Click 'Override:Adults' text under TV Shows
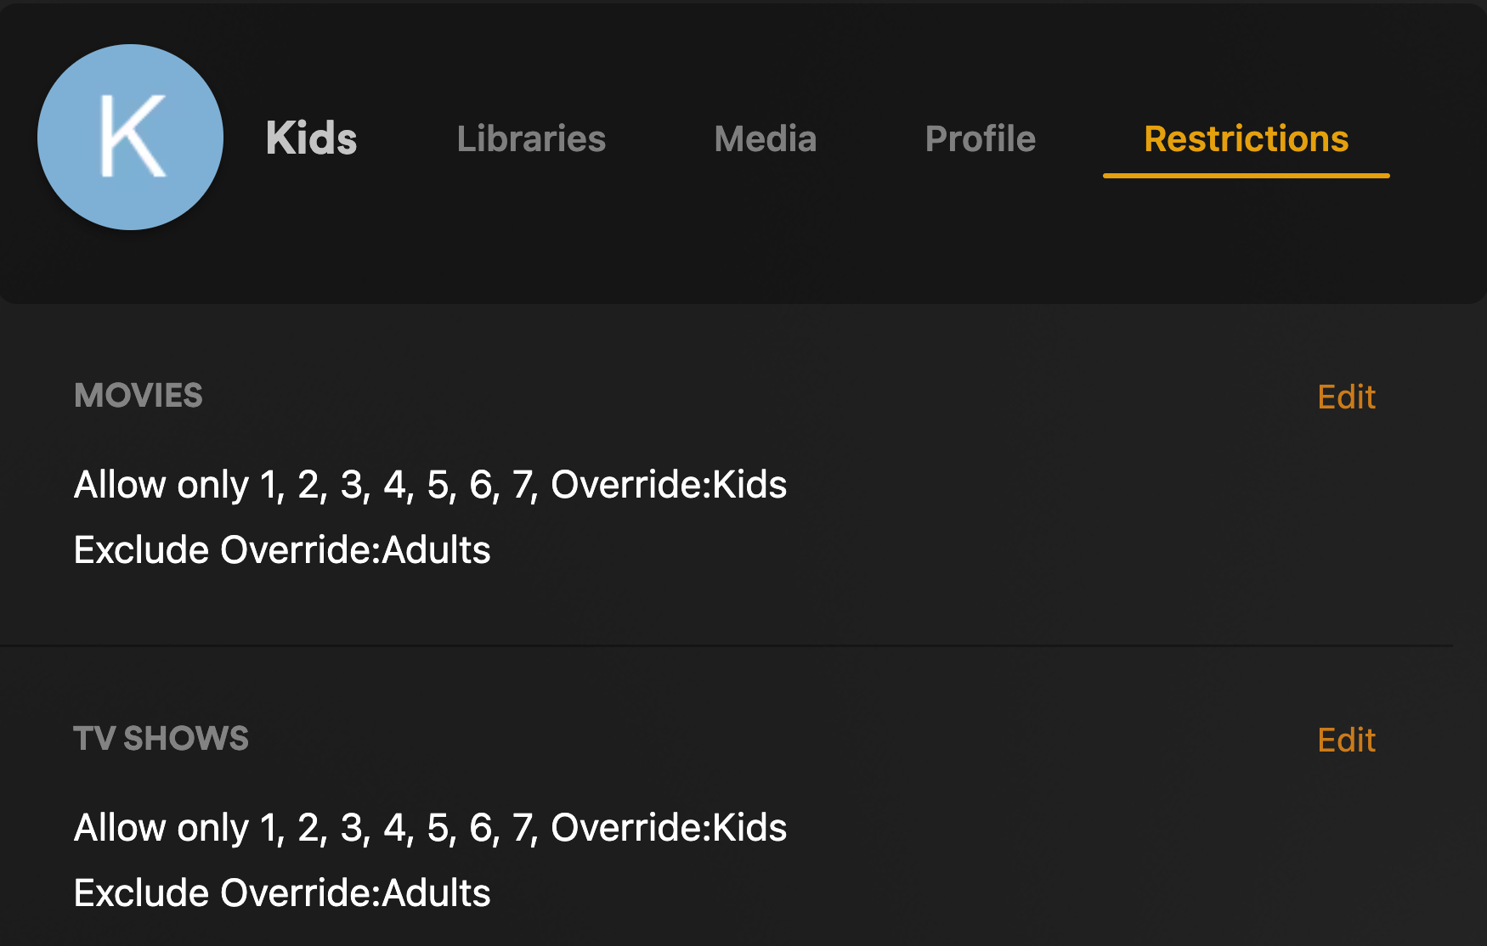Image resolution: width=1487 pixels, height=946 pixels. 355,893
